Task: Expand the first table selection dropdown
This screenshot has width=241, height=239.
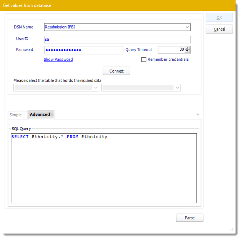Action: click(x=96, y=88)
